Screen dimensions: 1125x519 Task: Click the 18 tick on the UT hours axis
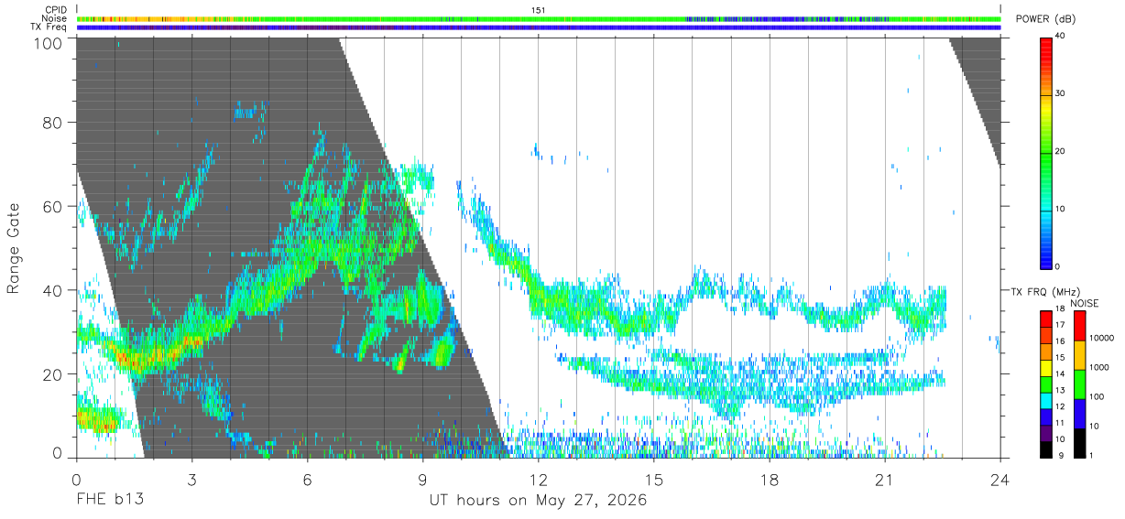pyautogui.click(x=770, y=479)
